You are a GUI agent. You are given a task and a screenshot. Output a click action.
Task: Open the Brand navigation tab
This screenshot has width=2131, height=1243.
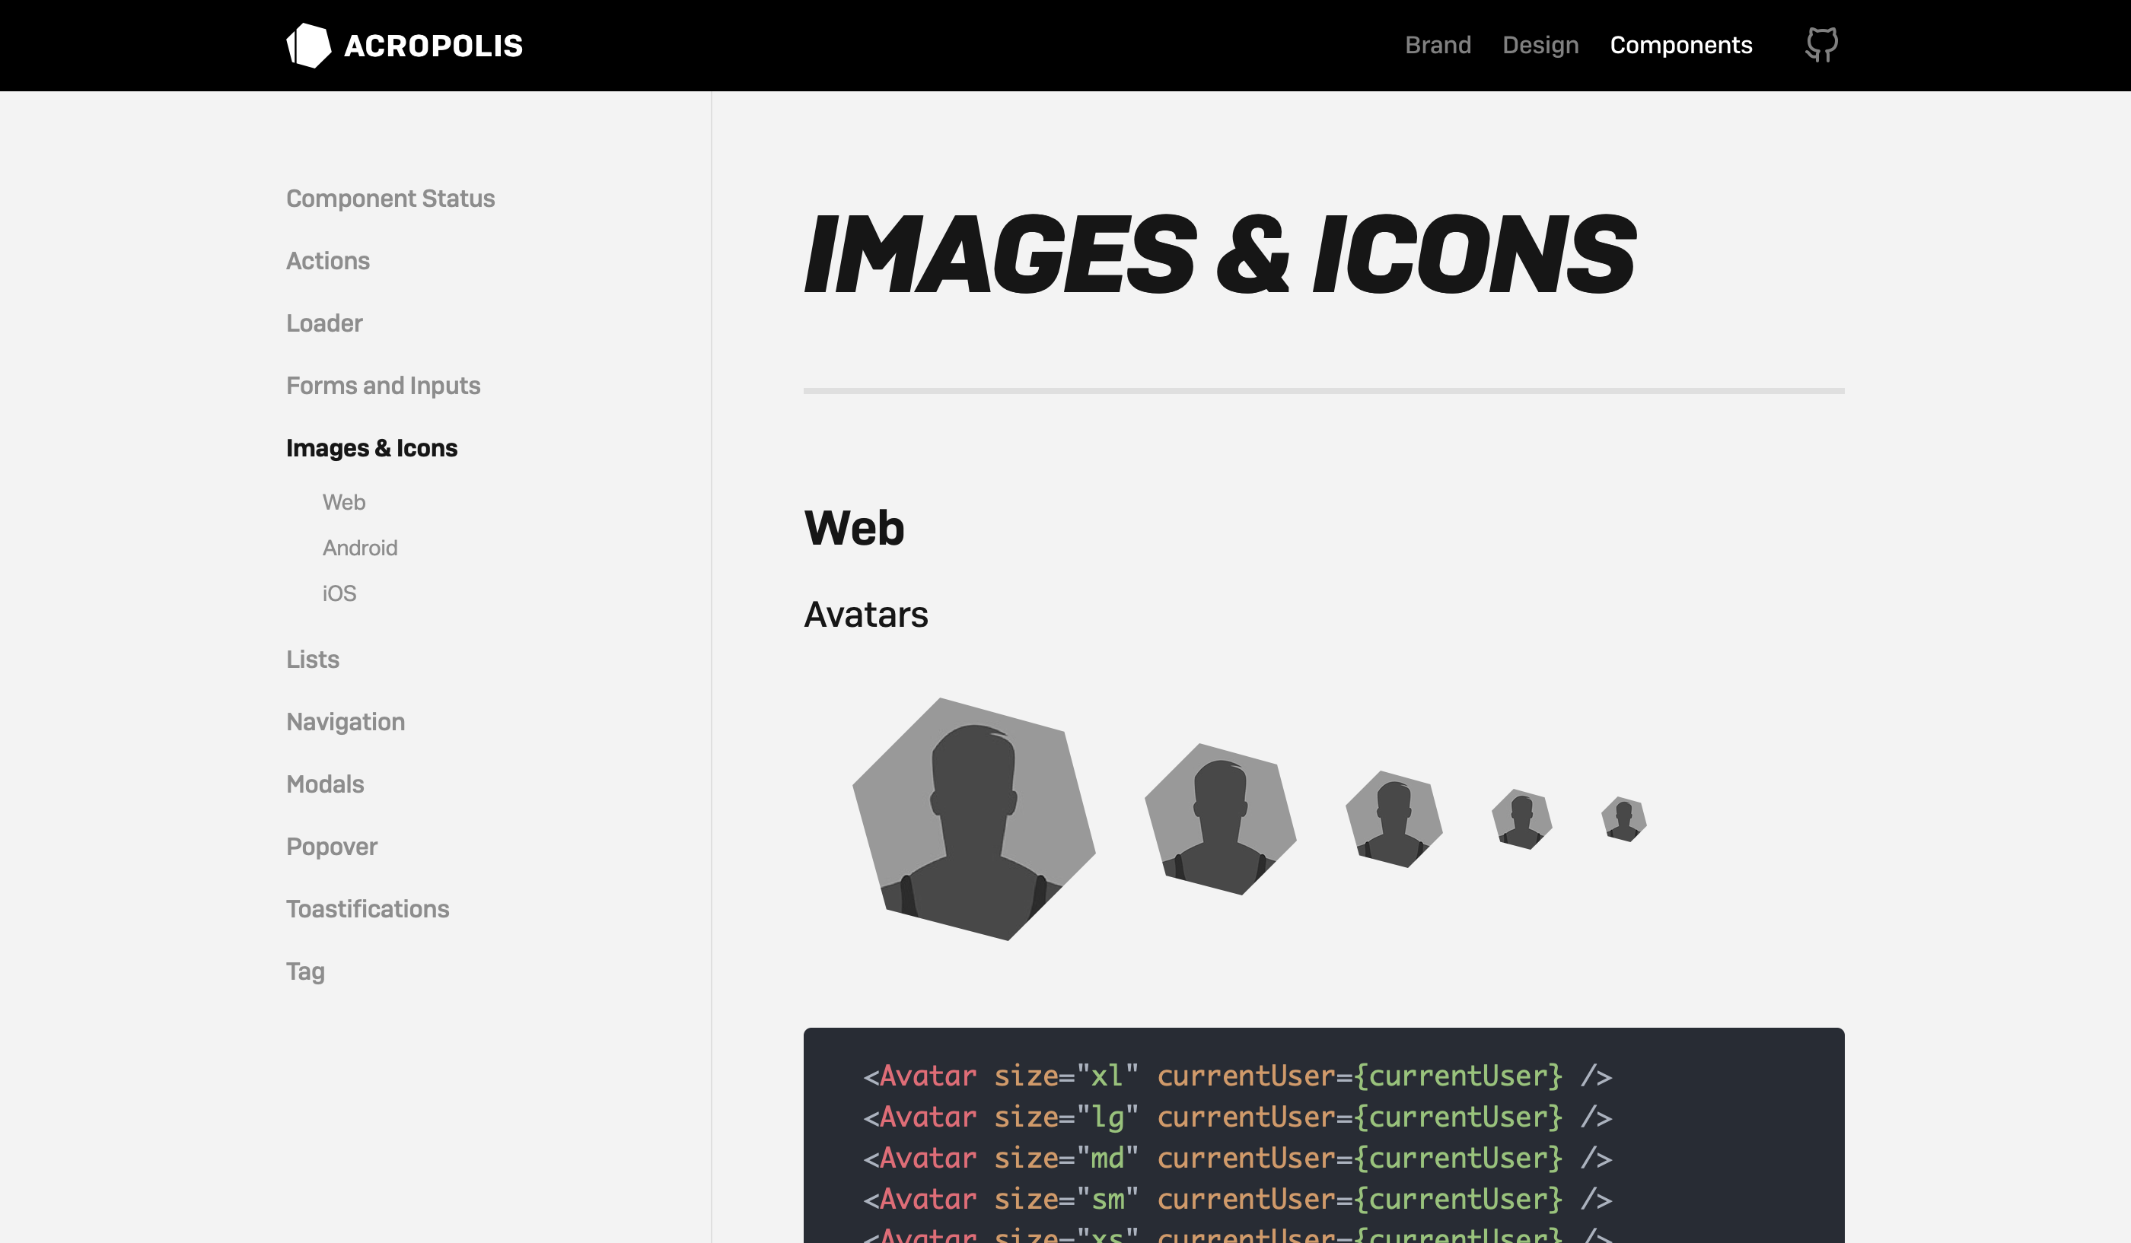tap(1438, 45)
